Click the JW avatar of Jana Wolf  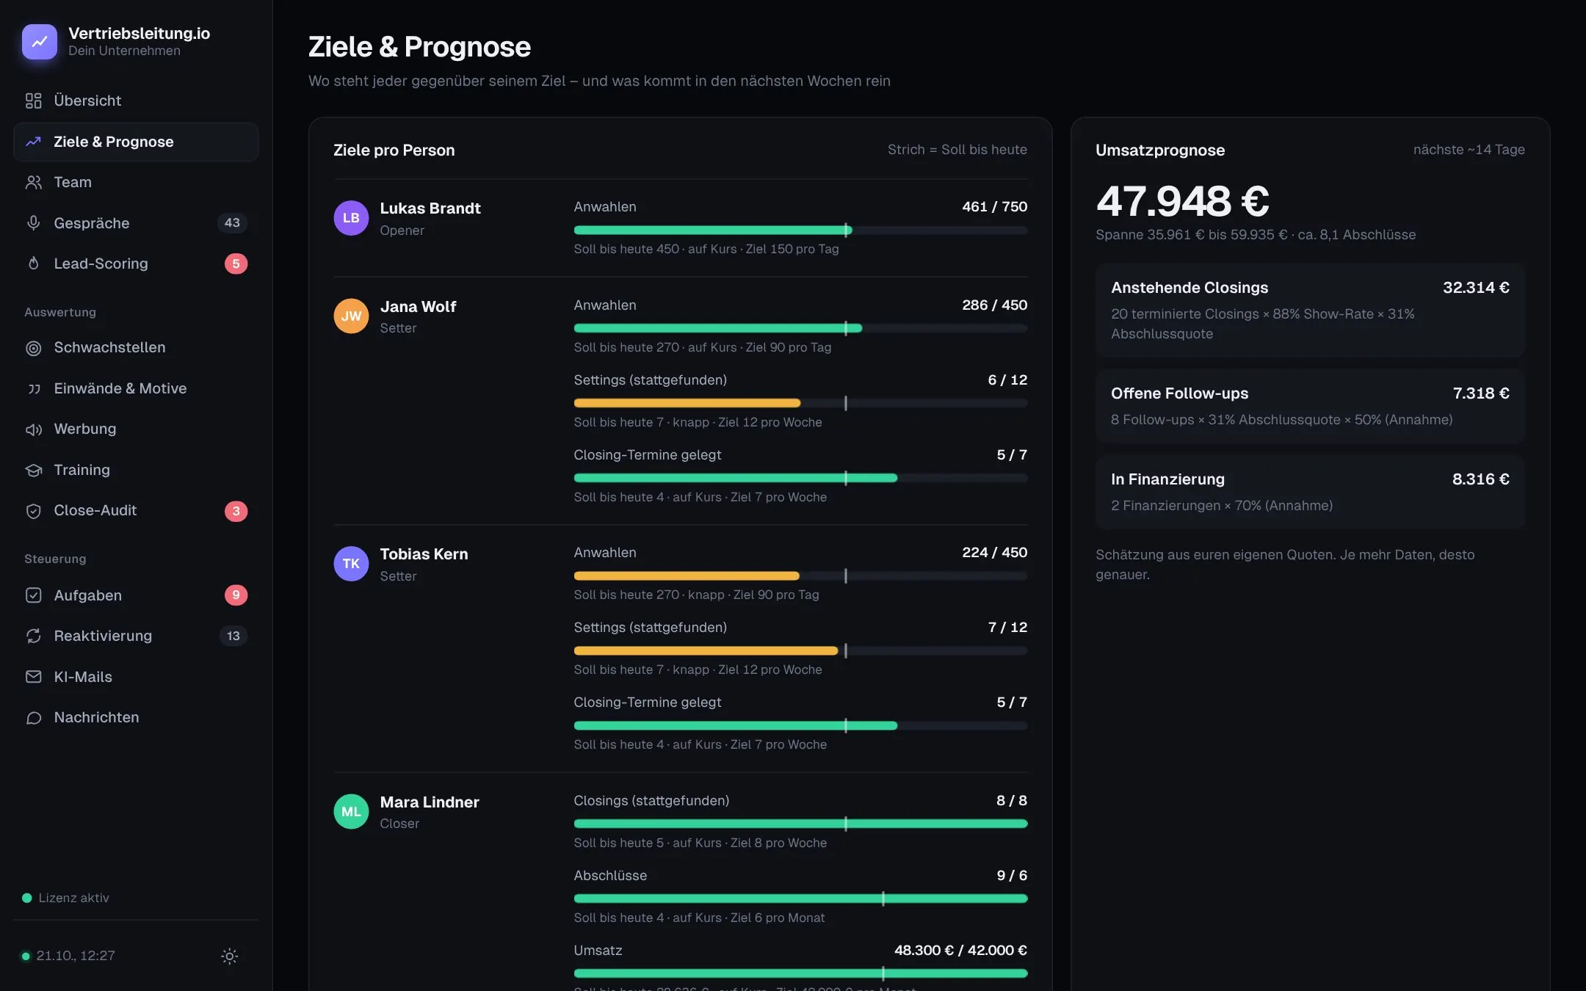(x=351, y=316)
